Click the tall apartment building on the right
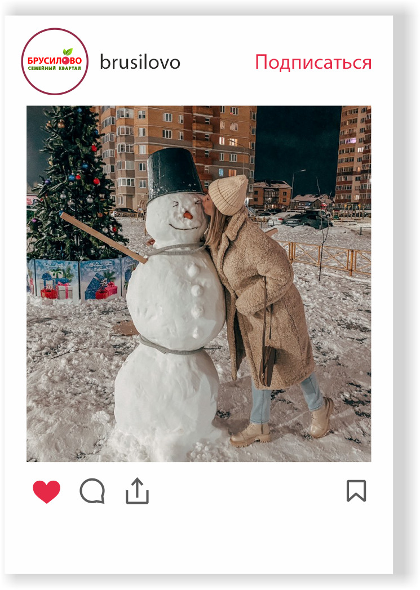 click(x=353, y=158)
